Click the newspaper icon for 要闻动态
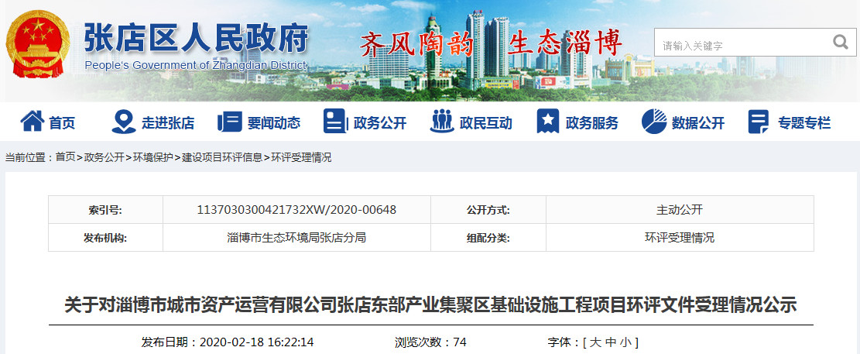The height and width of the screenshot is (354, 860). coord(230,122)
